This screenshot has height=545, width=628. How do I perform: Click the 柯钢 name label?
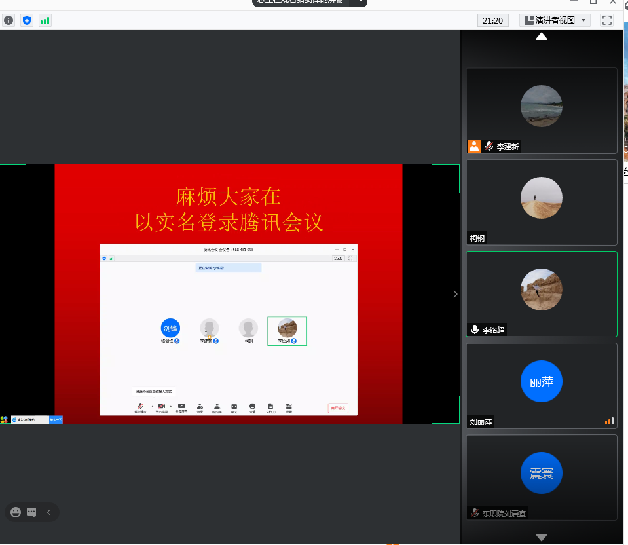477,238
